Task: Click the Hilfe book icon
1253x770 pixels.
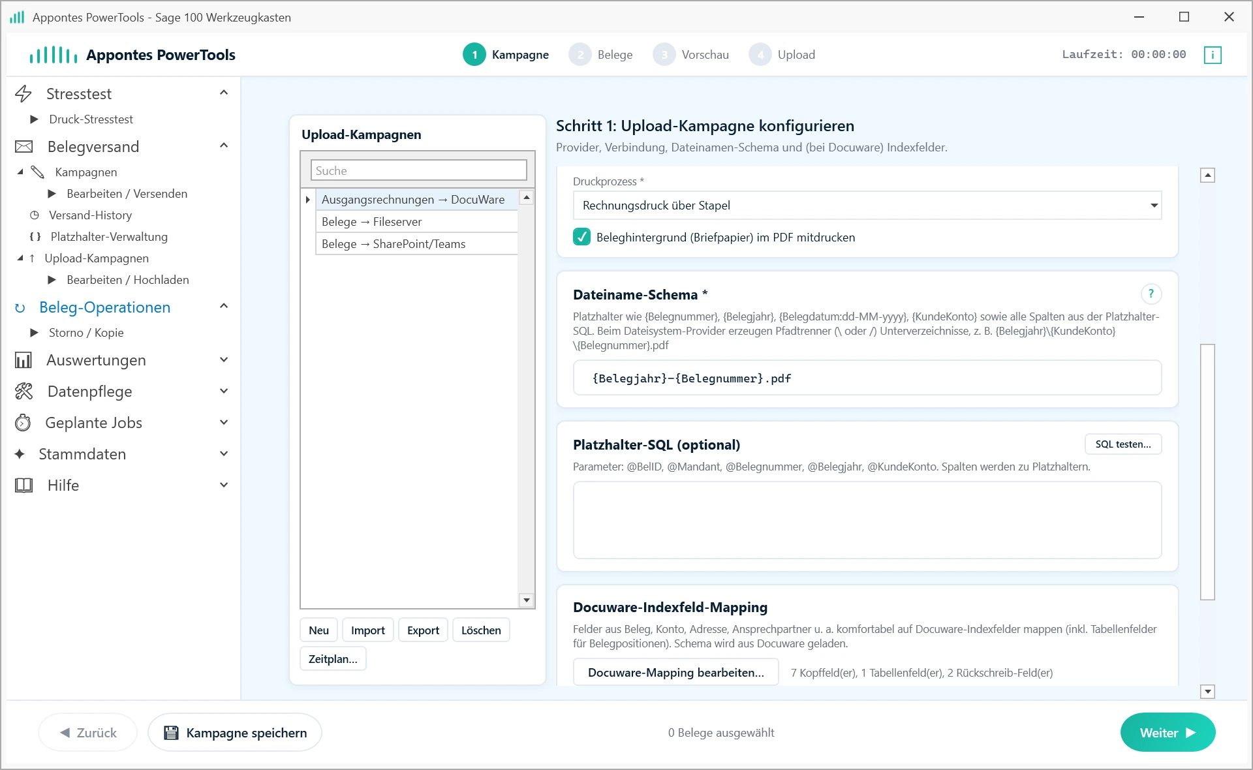Action: click(24, 485)
